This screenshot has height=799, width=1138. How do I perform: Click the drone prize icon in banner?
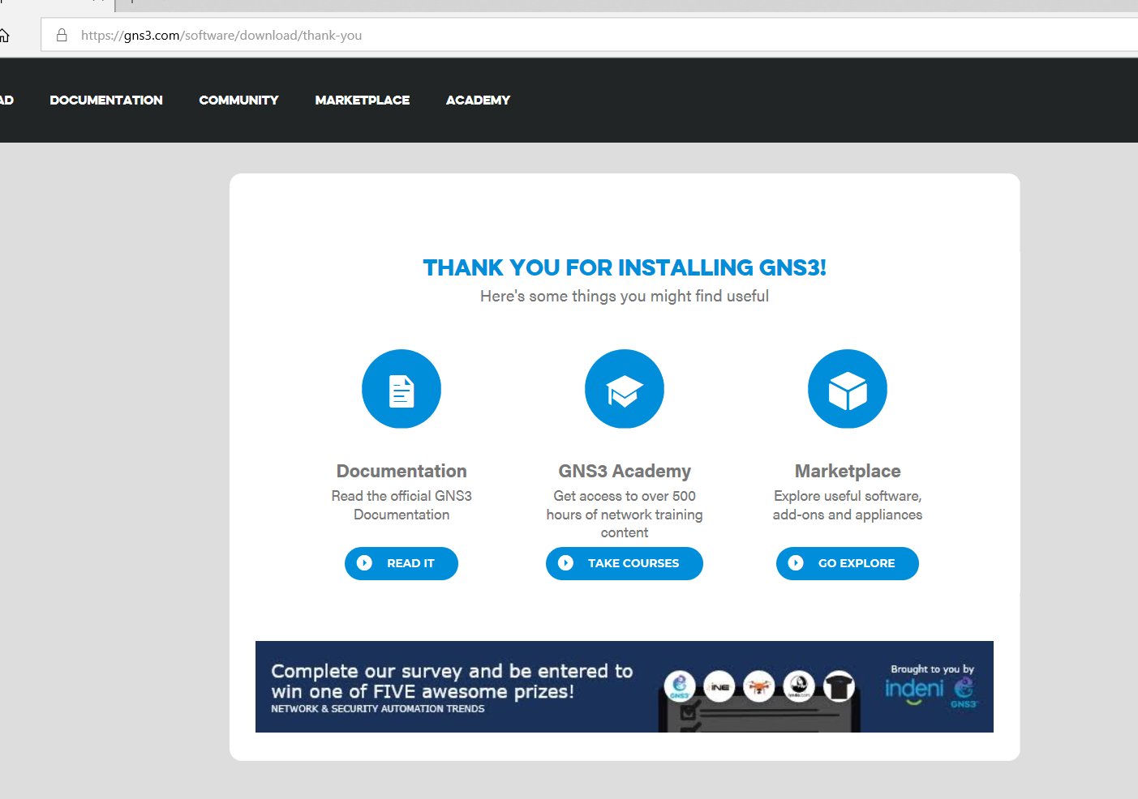(759, 687)
